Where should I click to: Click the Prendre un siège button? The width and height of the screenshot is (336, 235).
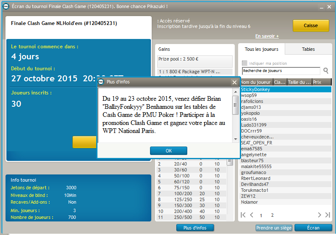pyautogui.click(x=274, y=228)
